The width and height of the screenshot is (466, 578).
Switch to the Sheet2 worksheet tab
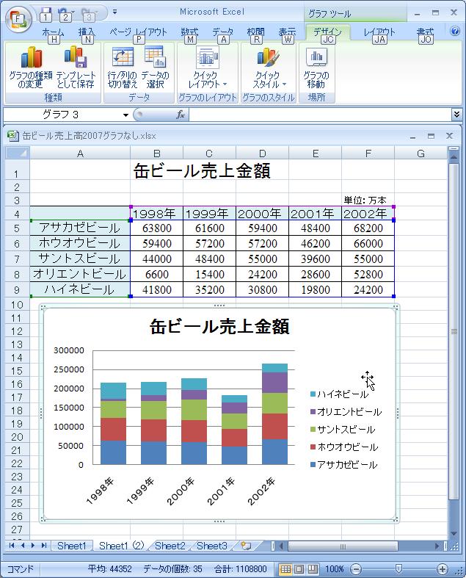170,546
